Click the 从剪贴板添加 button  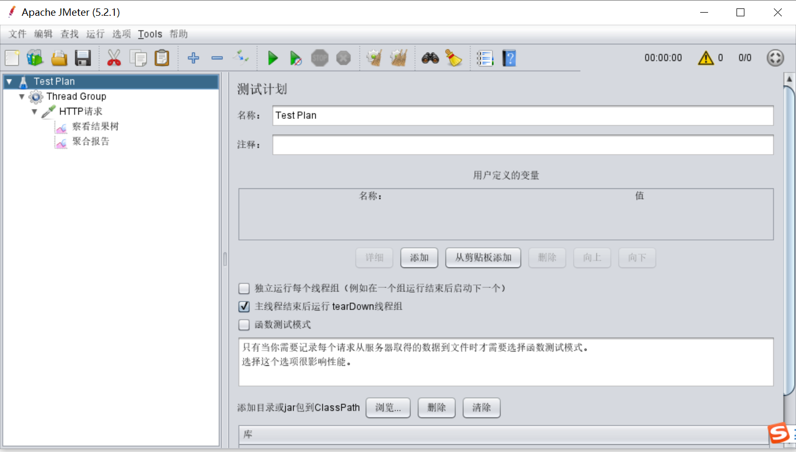pyautogui.click(x=483, y=258)
